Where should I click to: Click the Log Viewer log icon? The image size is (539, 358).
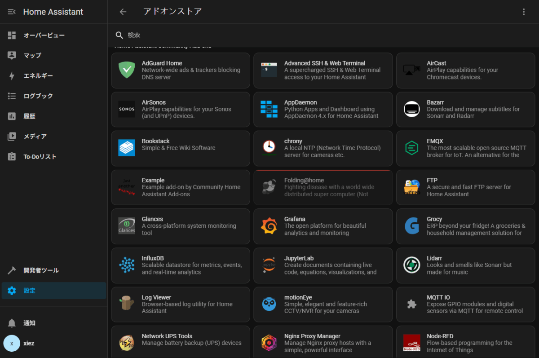pyautogui.click(x=127, y=304)
